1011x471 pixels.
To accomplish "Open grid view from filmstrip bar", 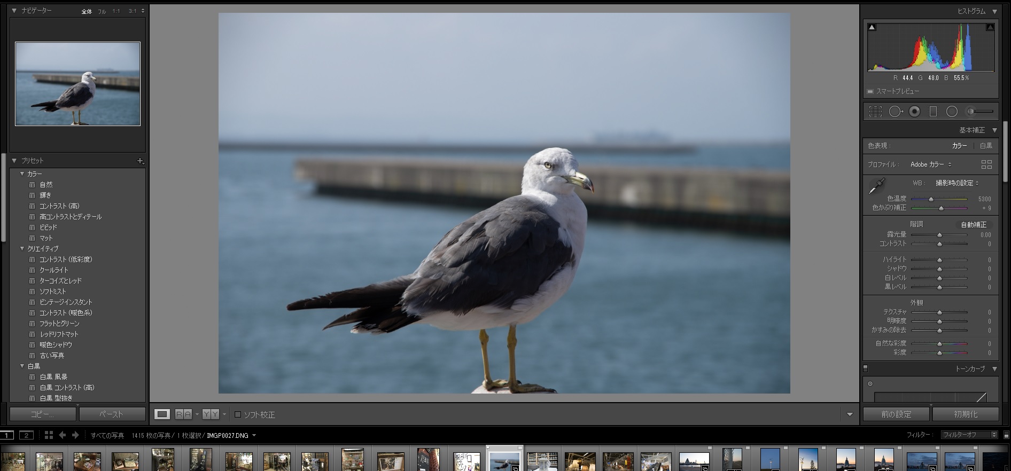I will 49,435.
